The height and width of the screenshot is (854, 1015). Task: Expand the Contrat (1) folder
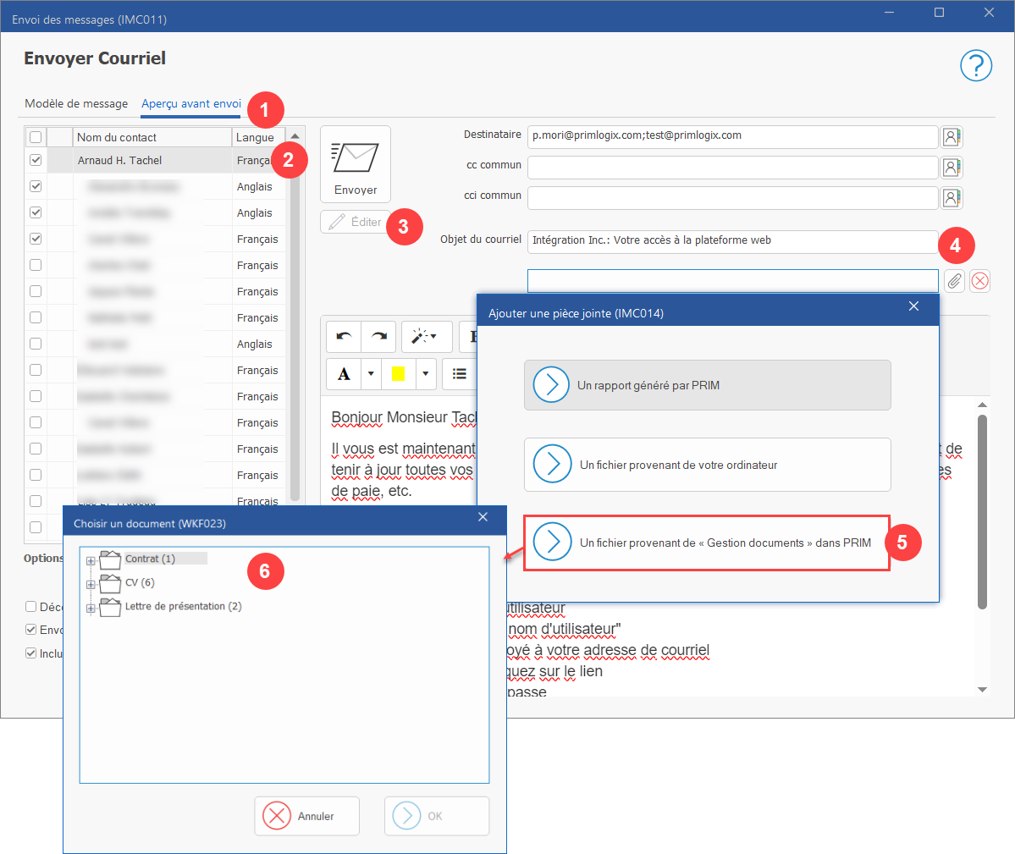[91, 561]
